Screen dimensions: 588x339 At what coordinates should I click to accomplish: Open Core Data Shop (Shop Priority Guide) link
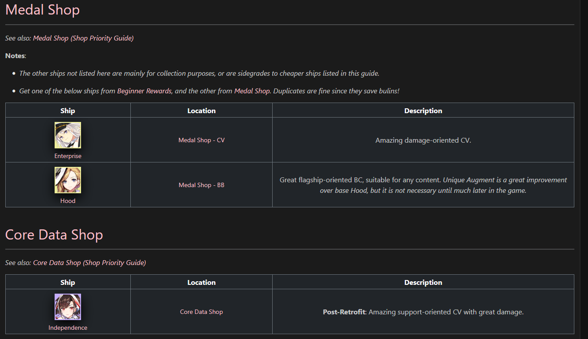tap(89, 263)
